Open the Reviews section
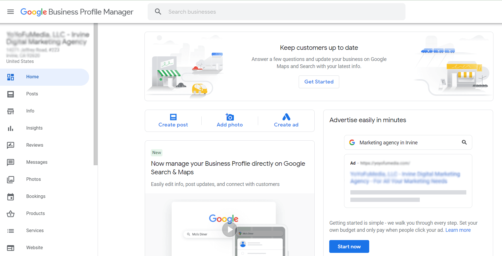 35,145
